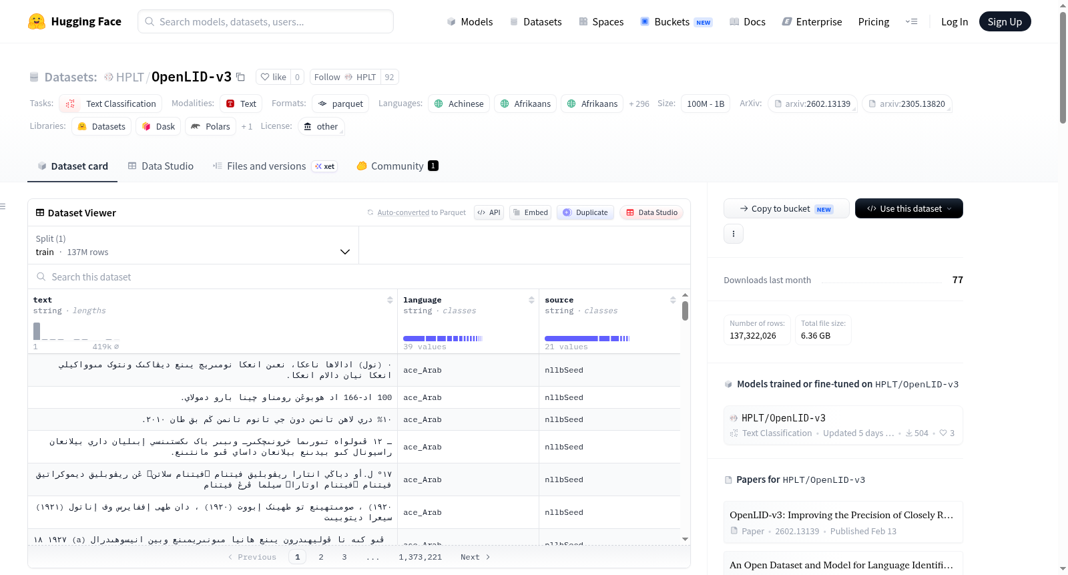This screenshot has width=1068, height=575.
Task: Click the language classes distribution bar
Action: tap(443, 339)
